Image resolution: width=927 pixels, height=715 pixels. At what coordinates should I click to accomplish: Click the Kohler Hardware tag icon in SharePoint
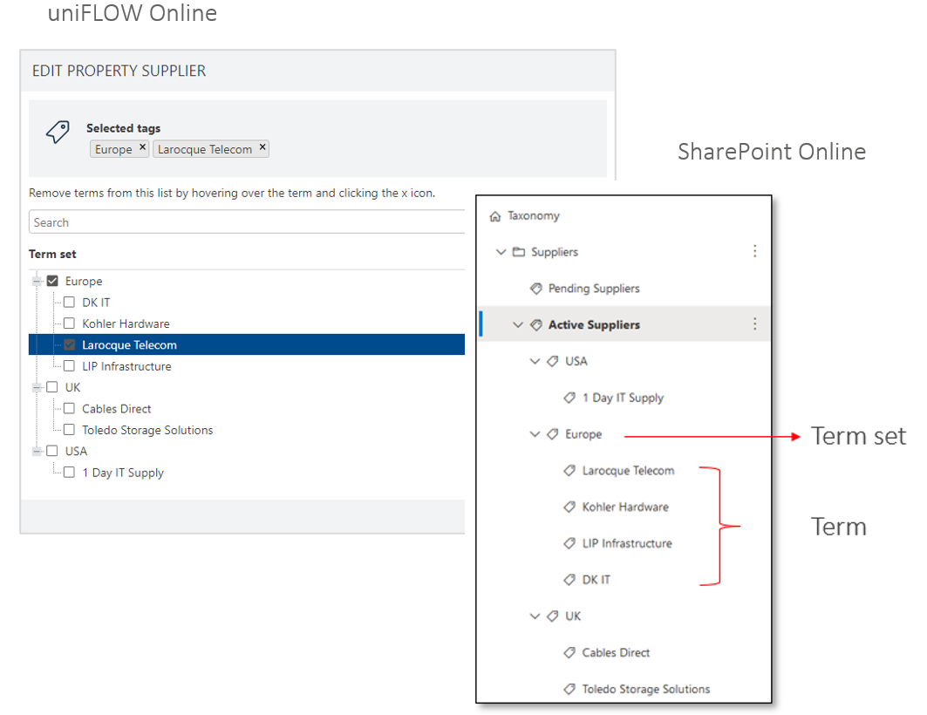(570, 507)
